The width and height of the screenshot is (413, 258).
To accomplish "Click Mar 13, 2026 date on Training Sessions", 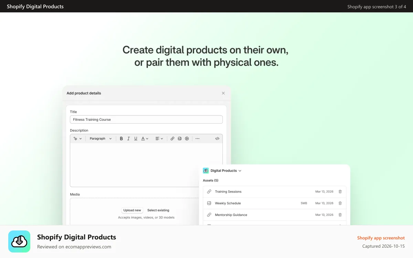I will tap(324, 192).
